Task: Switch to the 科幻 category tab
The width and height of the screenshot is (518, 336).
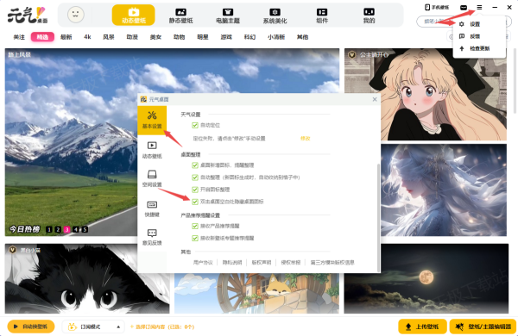Action: coord(250,37)
